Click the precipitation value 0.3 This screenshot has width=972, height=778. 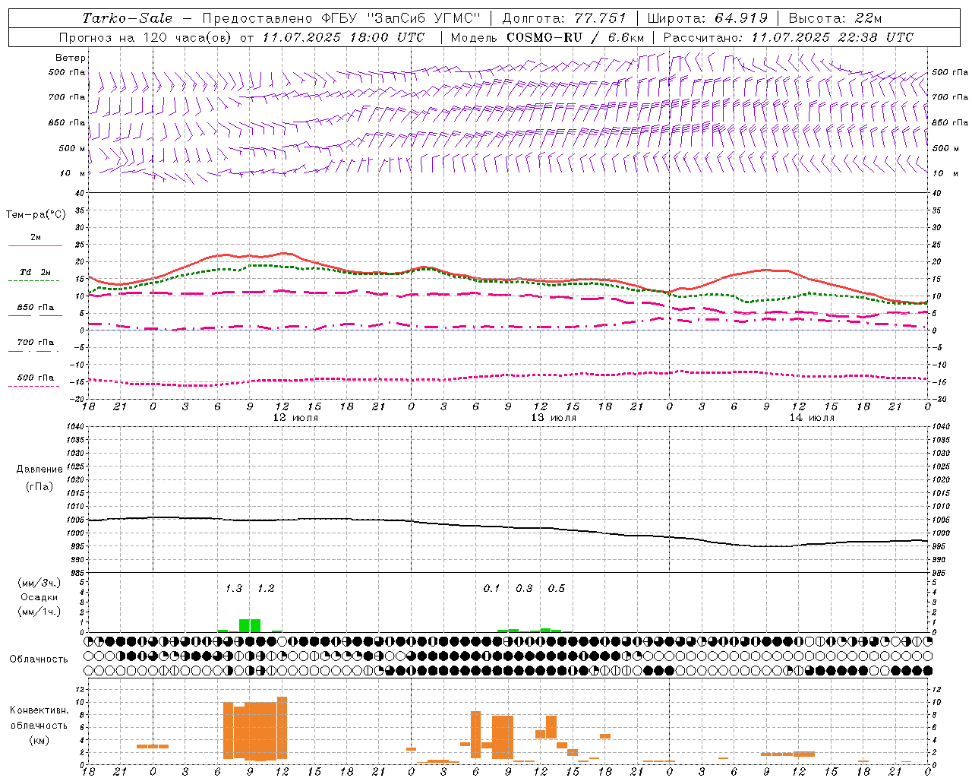524,588
